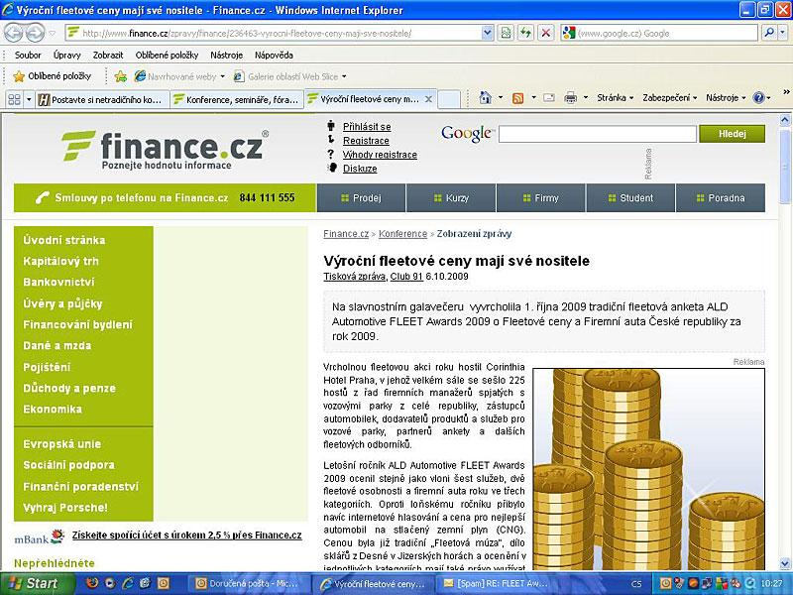This screenshot has height=595, width=793.
Task: Click the CS language indicator in the taskbar
Action: click(636, 584)
